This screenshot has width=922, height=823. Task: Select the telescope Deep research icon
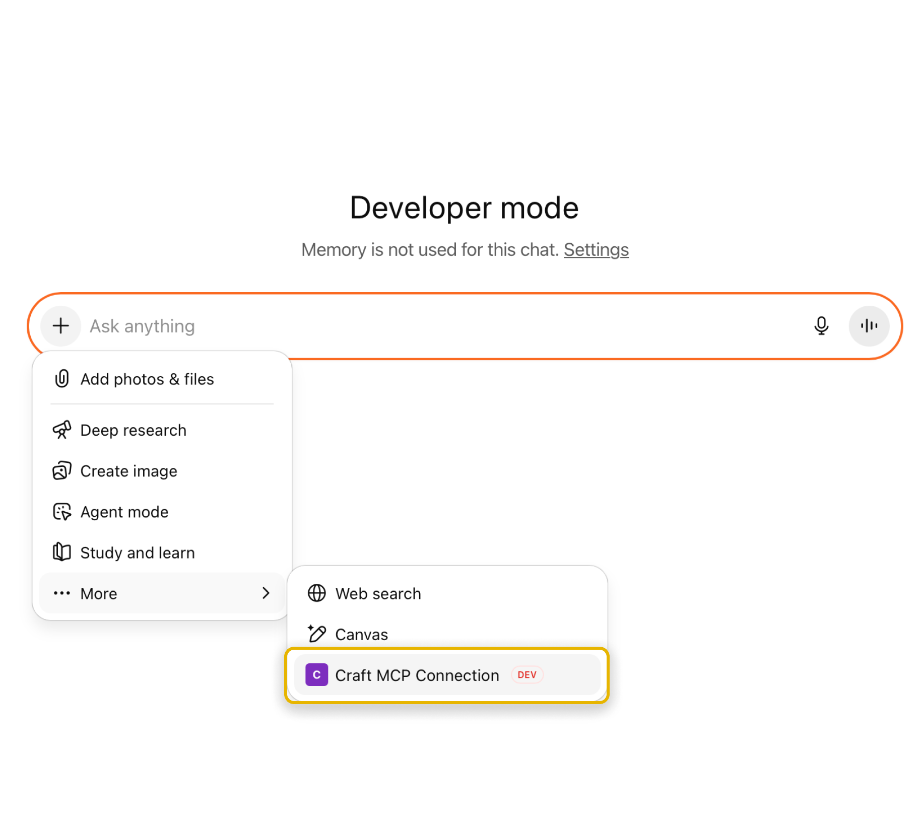(x=62, y=430)
